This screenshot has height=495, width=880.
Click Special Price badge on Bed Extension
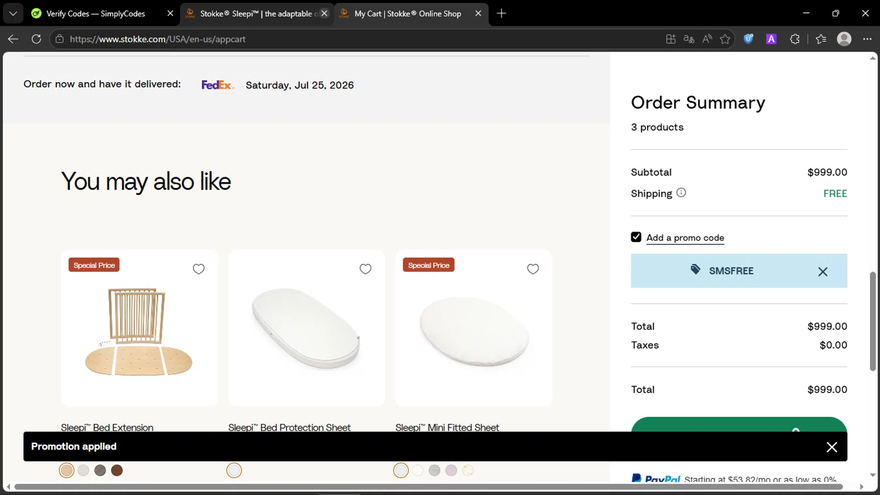pyautogui.click(x=94, y=265)
